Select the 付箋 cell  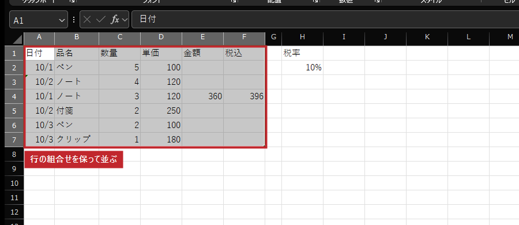tap(77, 111)
